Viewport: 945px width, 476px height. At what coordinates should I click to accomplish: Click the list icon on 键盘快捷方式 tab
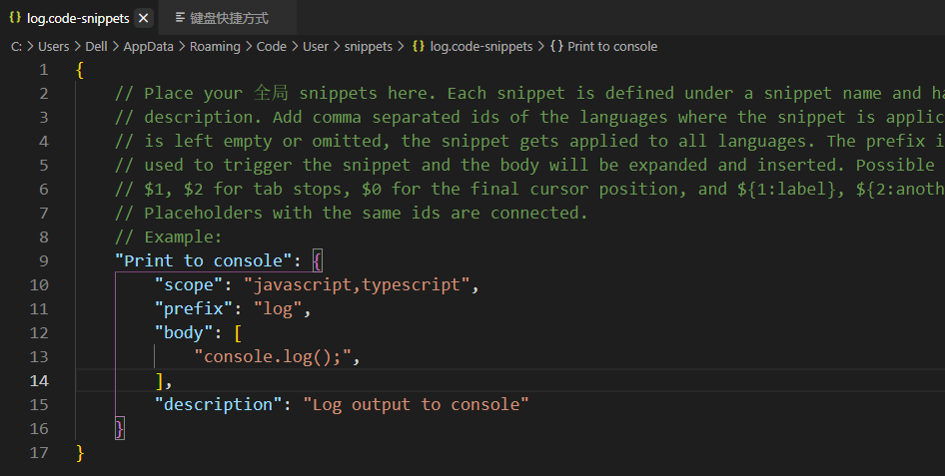coord(180,17)
